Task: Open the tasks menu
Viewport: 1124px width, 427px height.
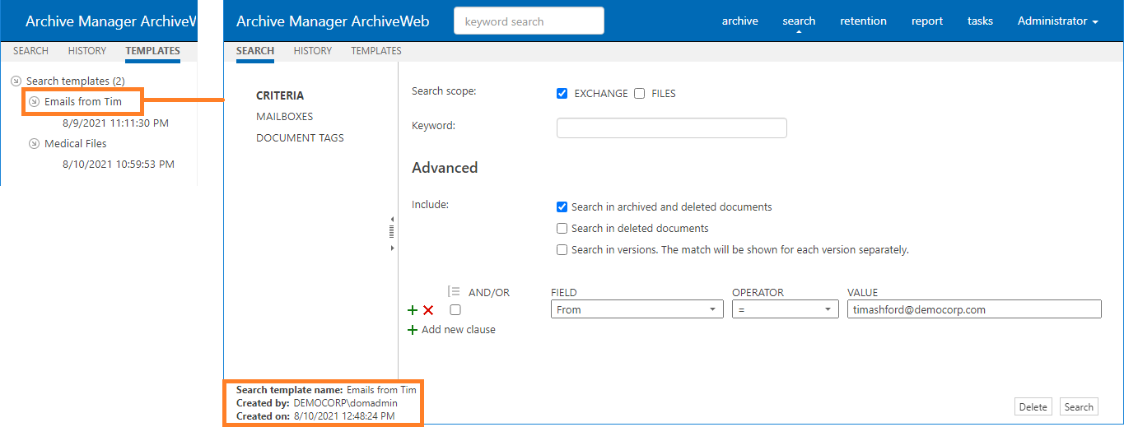Action: pos(980,21)
